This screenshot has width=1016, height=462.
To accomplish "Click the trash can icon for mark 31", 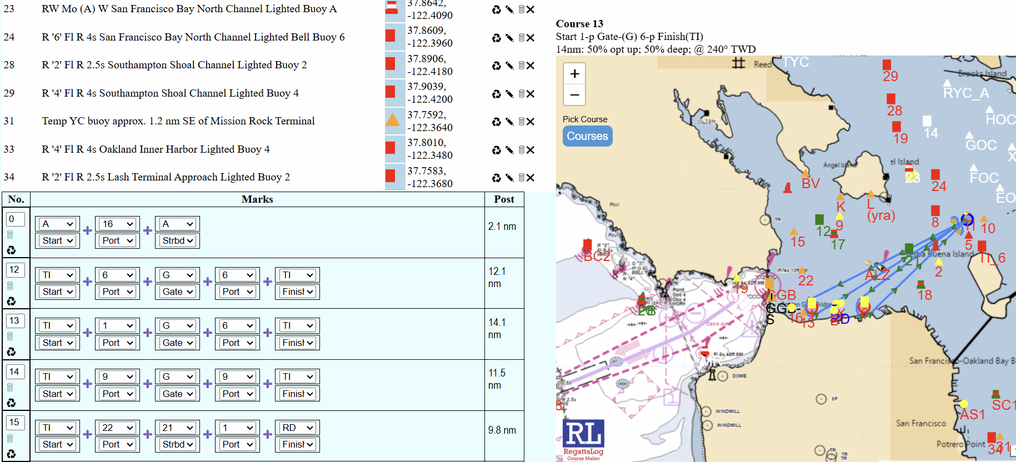I will tap(521, 122).
